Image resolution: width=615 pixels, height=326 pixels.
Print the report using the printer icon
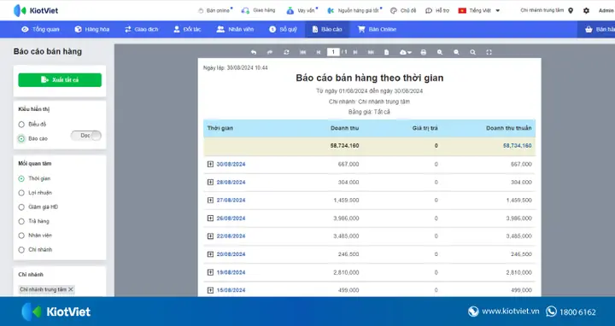point(423,52)
